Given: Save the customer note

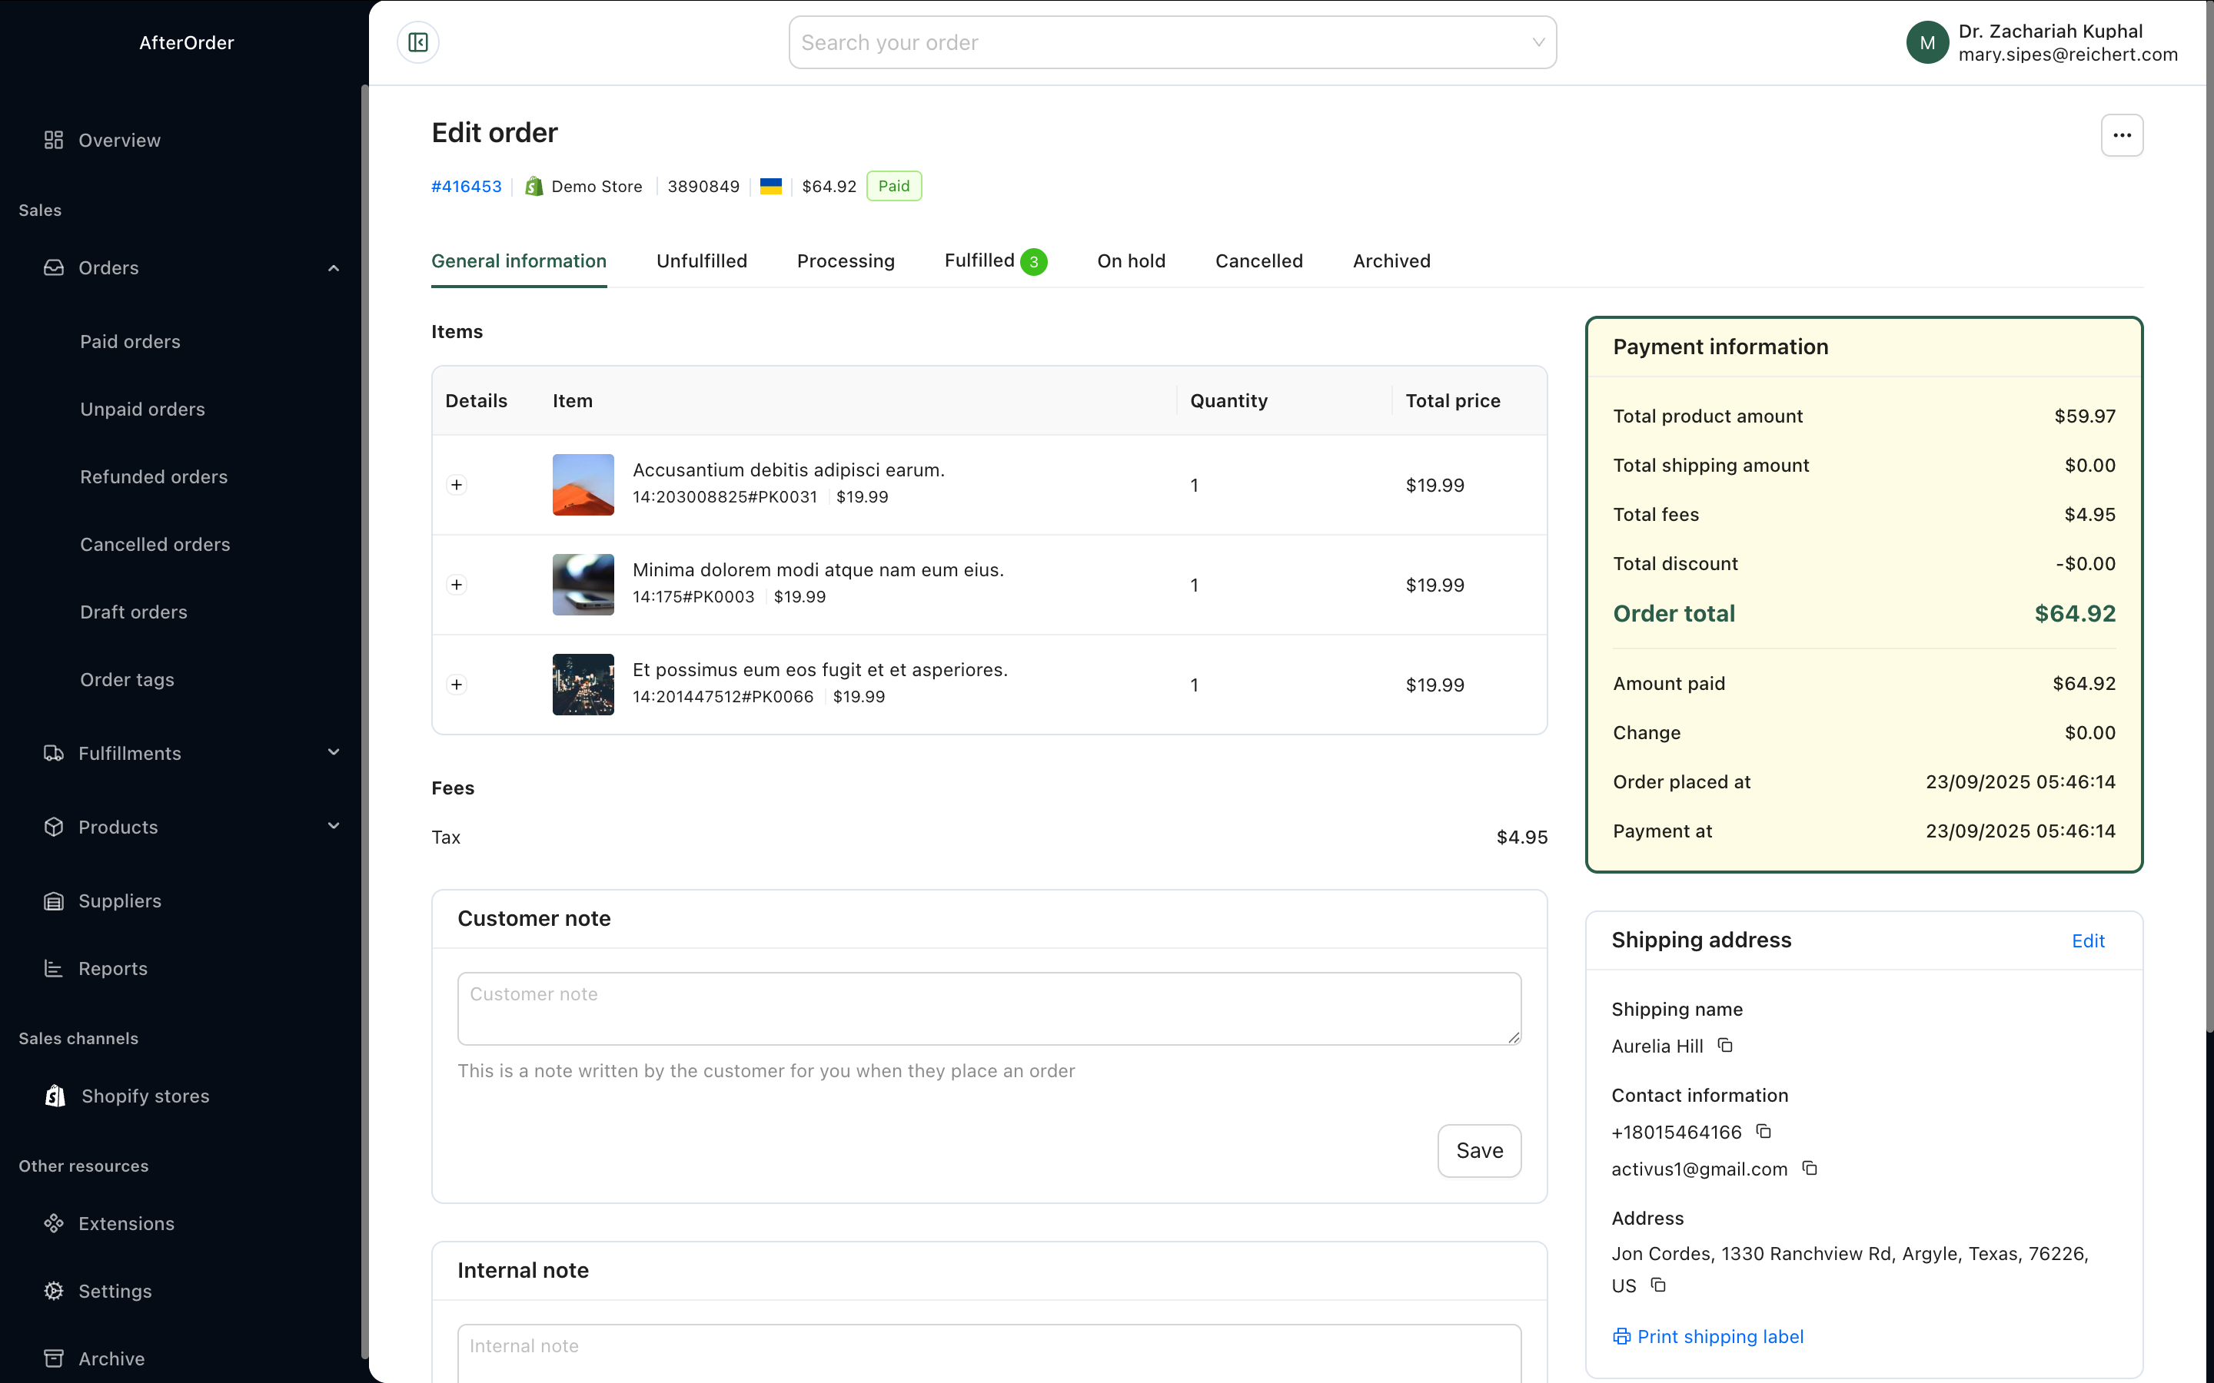Looking at the screenshot, I should (1478, 1151).
